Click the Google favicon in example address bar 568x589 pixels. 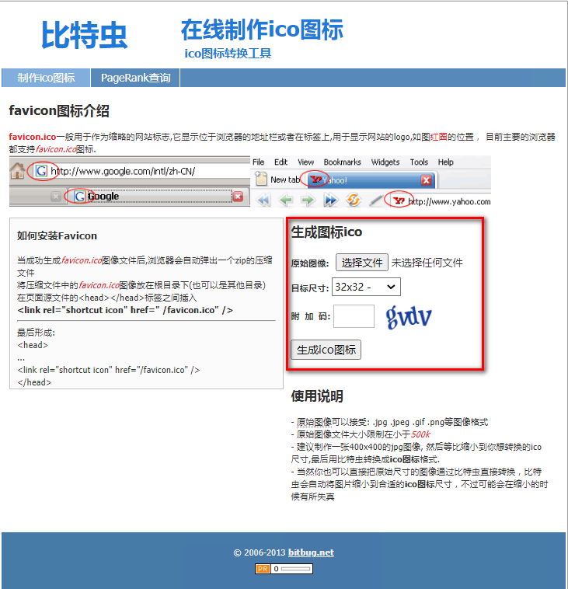point(41,171)
